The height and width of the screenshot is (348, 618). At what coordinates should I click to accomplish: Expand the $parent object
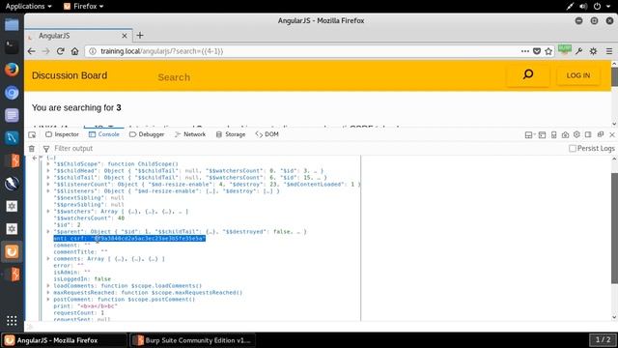pyautogui.click(x=48, y=232)
